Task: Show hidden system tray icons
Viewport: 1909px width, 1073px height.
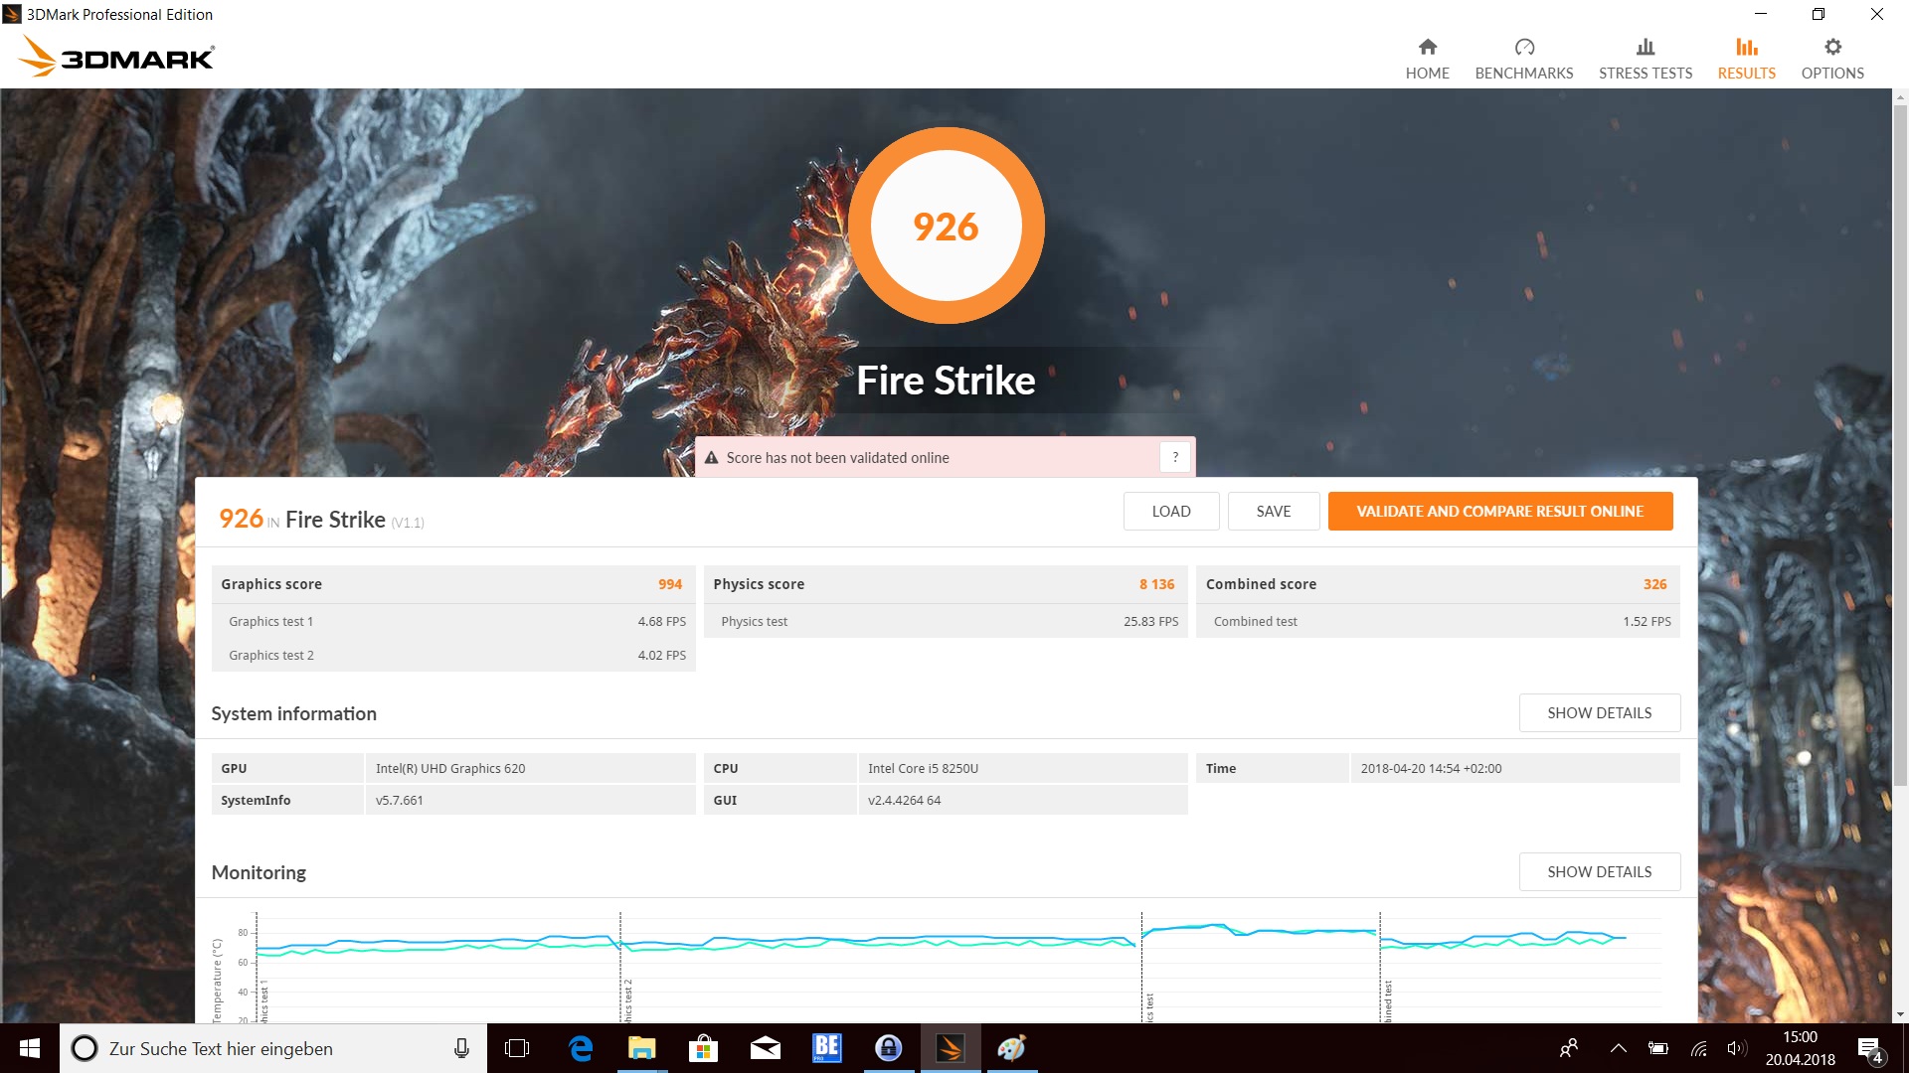Action: click(1618, 1048)
